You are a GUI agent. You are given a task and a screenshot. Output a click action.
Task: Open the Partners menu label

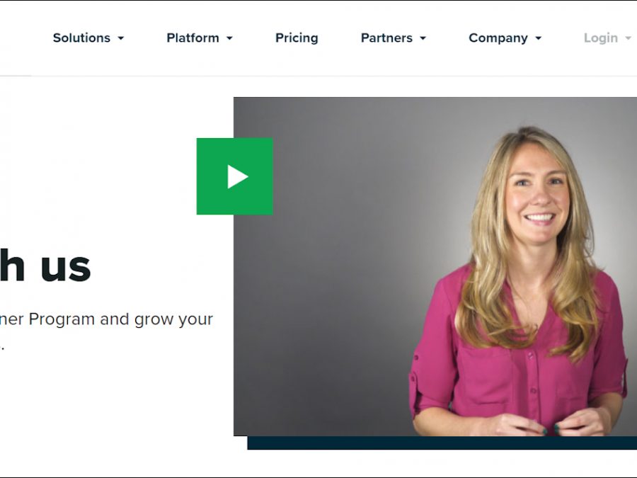386,38
